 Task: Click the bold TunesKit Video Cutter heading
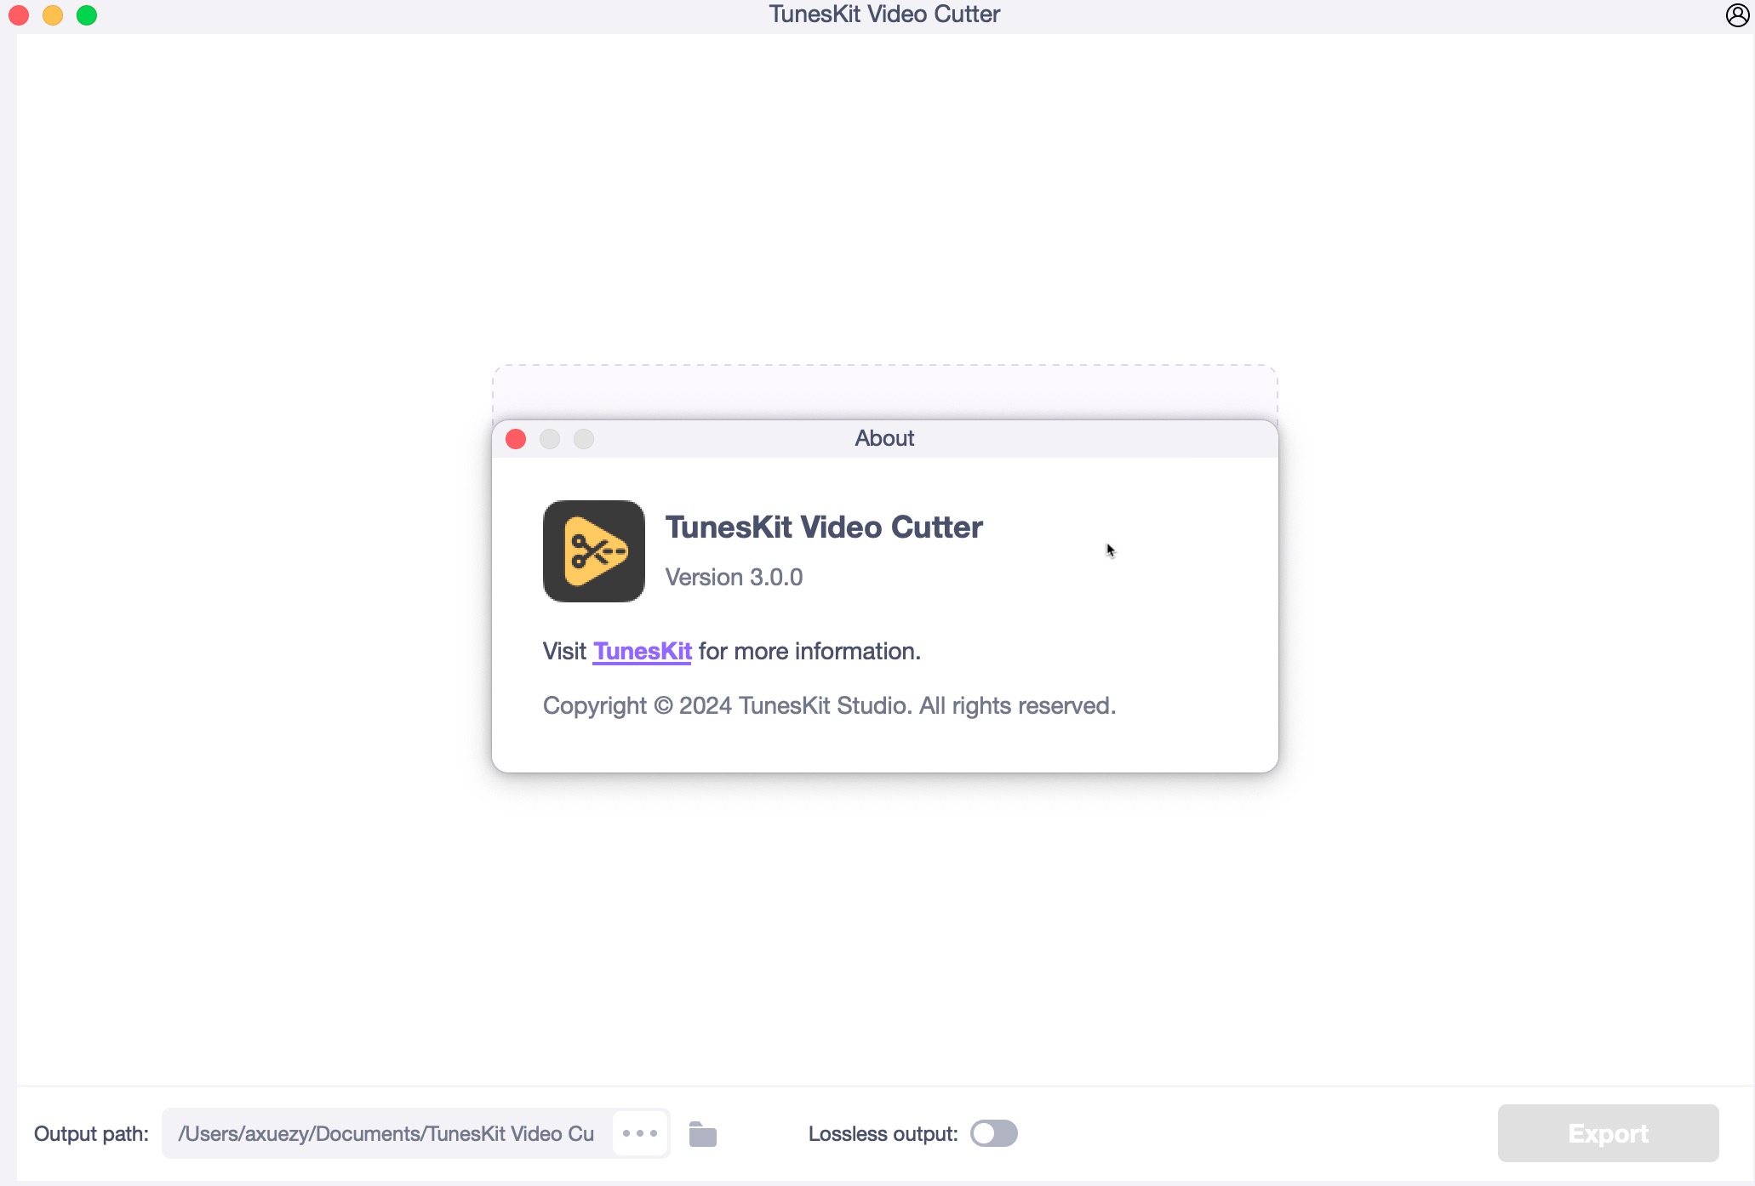point(824,527)
